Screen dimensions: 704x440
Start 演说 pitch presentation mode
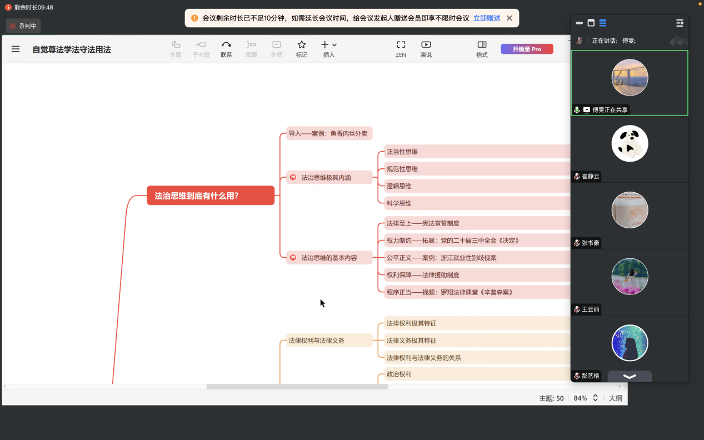coord(426,49)
